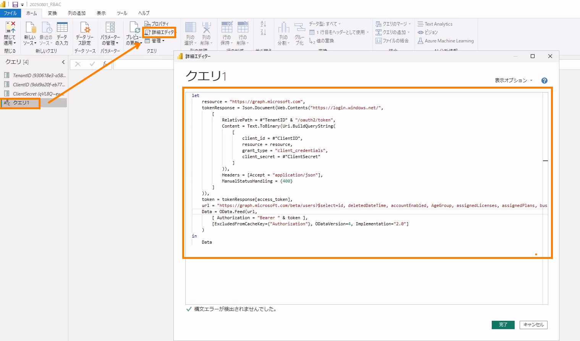Confirm the editor with the 完了 button
The width and height of the screenshot is (580, 341).
point(503,325)
